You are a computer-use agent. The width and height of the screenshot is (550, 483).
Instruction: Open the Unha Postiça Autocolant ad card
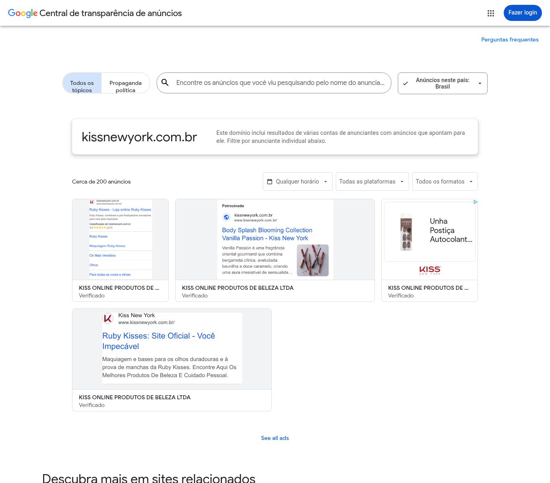pyautogui.click(x=430, y=250)
